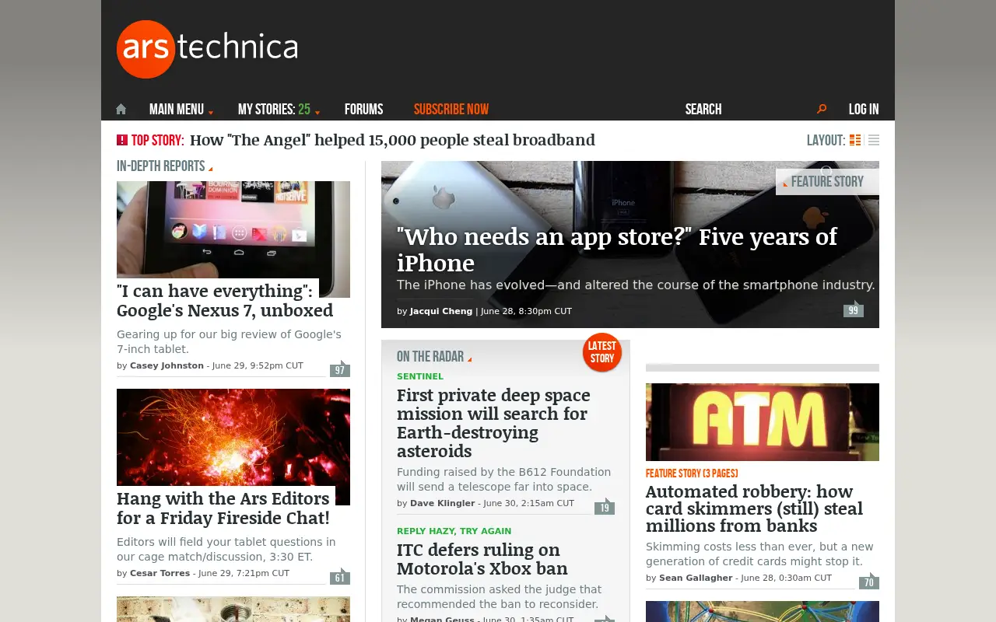Open comment count 97 on Nexus 7 story

click(340, 369)
